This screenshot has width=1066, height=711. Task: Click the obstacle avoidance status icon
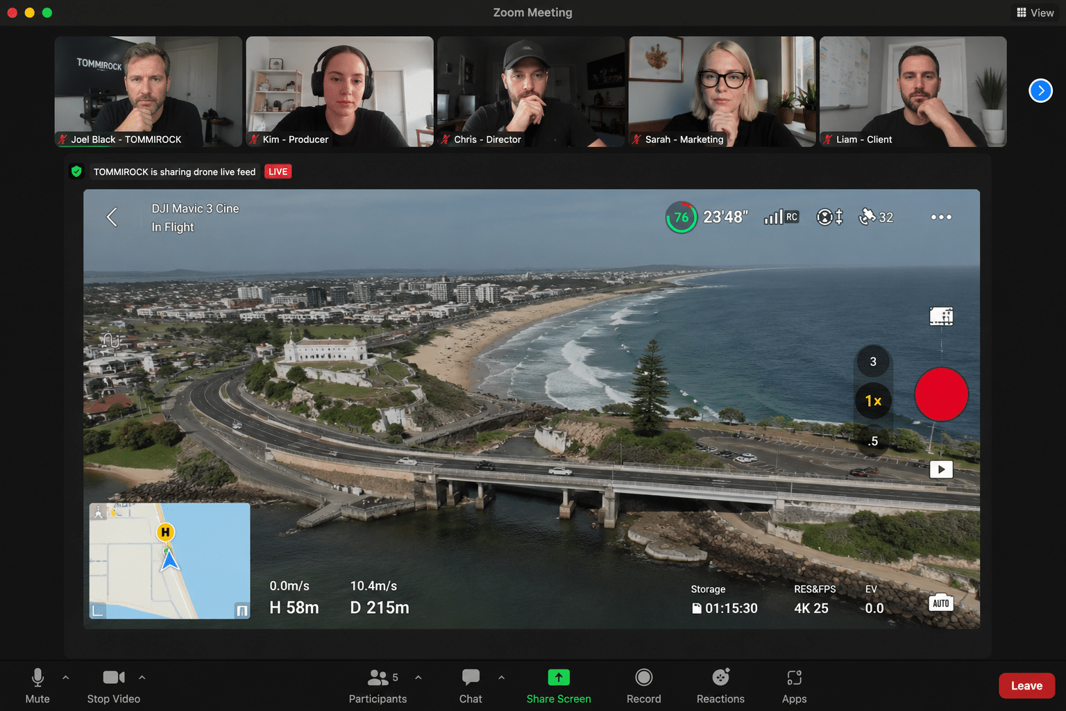(x=829, y=217)
